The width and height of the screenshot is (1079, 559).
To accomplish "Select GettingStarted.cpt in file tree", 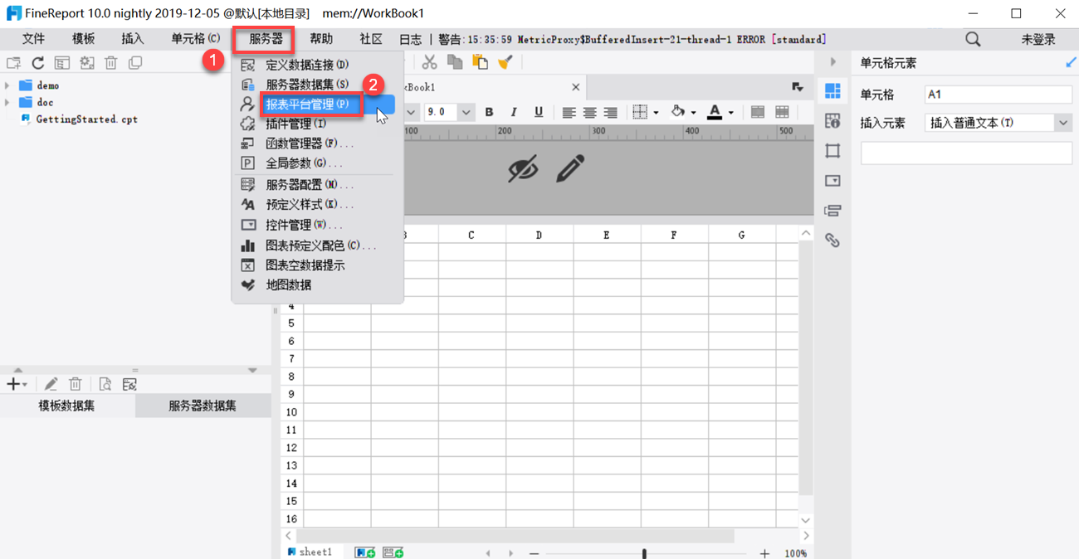I will point(86,119).
